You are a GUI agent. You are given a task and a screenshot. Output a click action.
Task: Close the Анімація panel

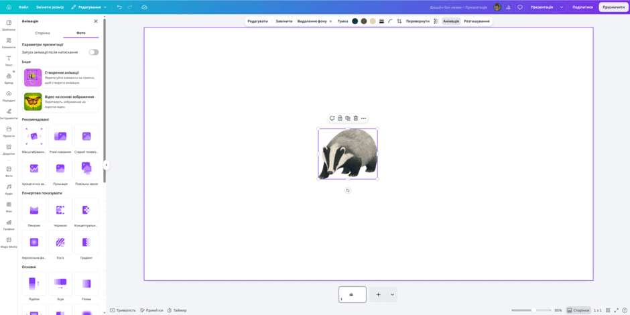coord(96,21)
